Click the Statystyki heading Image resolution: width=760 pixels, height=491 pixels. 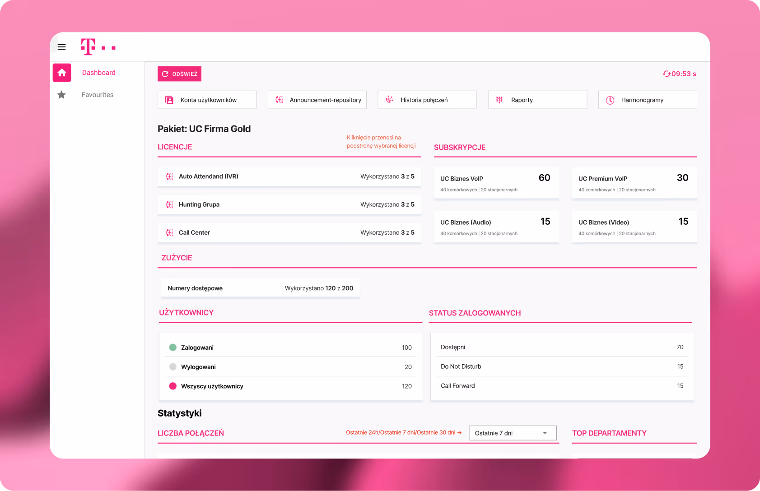[x=180, y=413]
